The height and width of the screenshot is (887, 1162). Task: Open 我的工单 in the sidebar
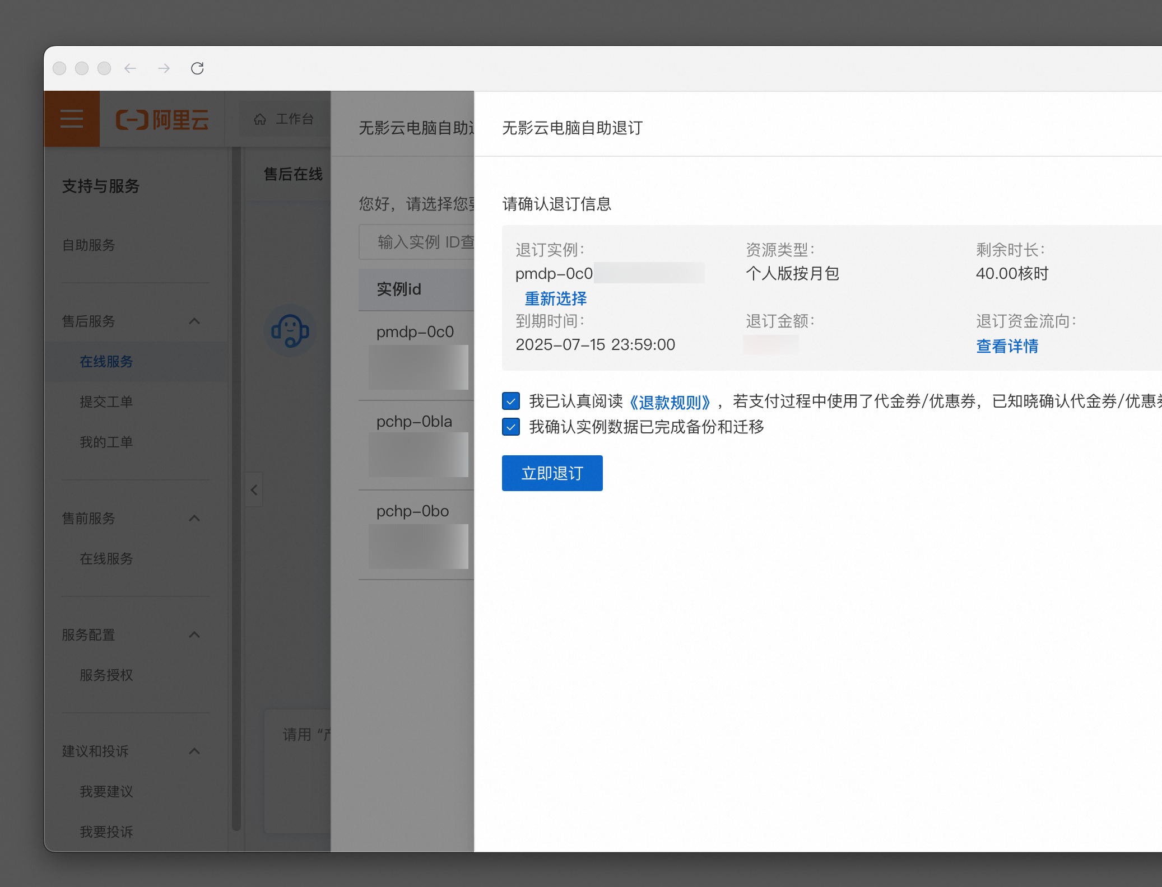pos(106,442)
